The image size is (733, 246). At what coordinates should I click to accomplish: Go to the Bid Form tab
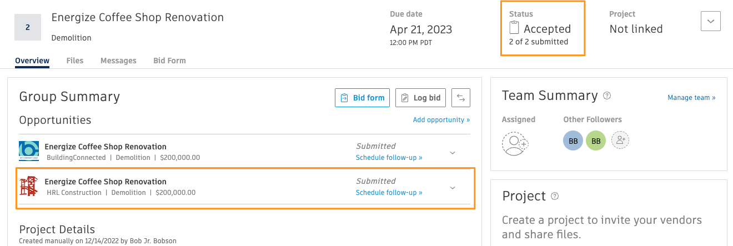pos(169,61)
